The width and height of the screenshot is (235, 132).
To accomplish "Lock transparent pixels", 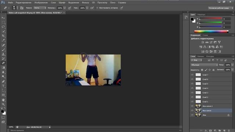I will (x=202, y=70).
